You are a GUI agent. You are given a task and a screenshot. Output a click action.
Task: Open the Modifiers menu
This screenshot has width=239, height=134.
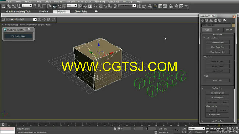click(x=59, y=1)
